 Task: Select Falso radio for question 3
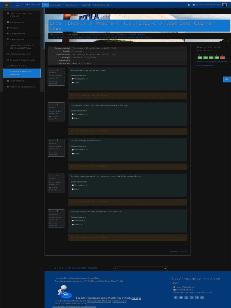pos(73,154)
